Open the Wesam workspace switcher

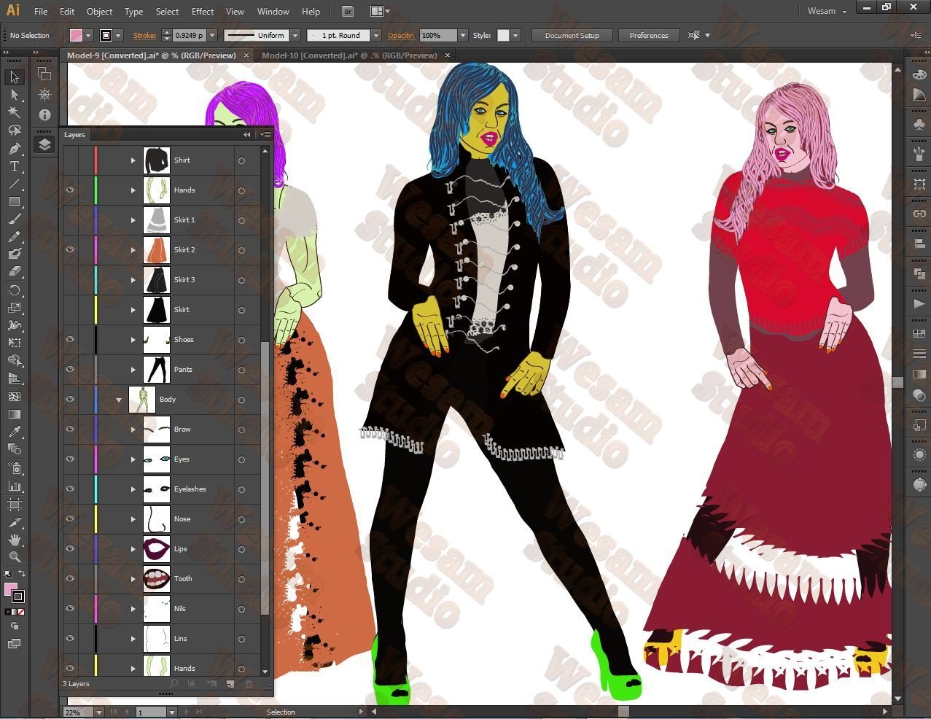(827, 11)
